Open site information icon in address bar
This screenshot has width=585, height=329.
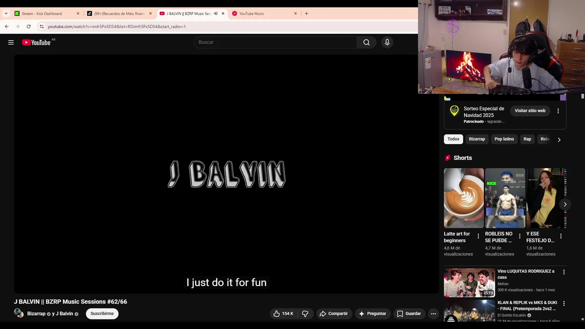pyautogui.click(x=42, y=27)
